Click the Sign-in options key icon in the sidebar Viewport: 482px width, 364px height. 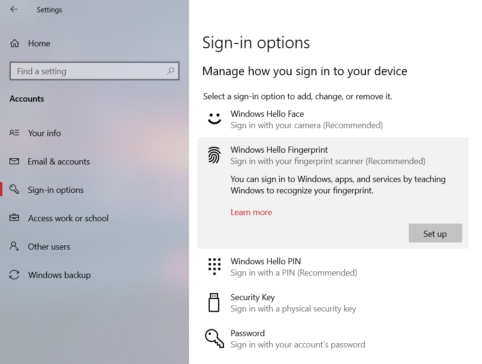coord(14,189)
